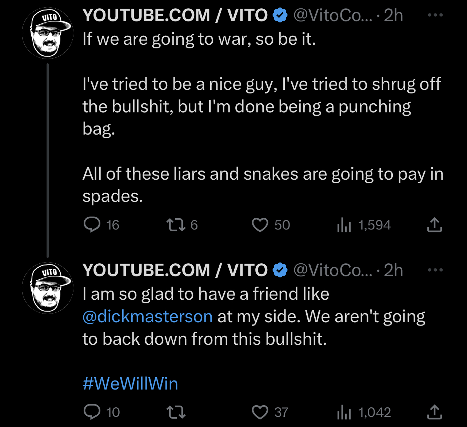The width and height of the screenshot is (467, 427).
Task: Share the first tweet
Action: [434, 225]
